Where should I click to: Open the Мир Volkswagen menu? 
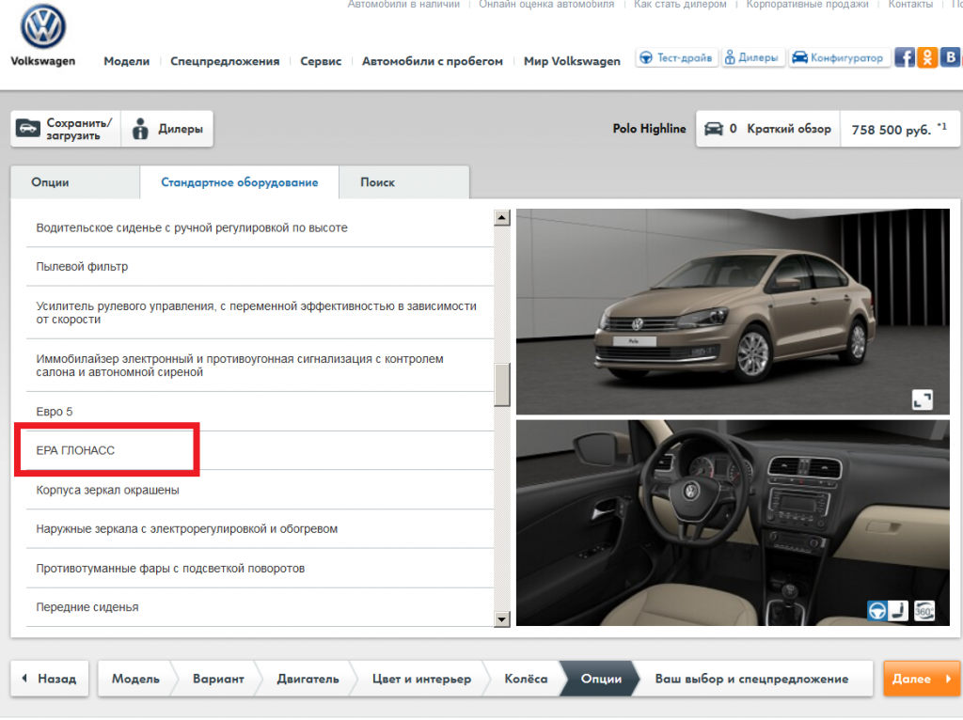pyautogui.click(x=572, y=61)
